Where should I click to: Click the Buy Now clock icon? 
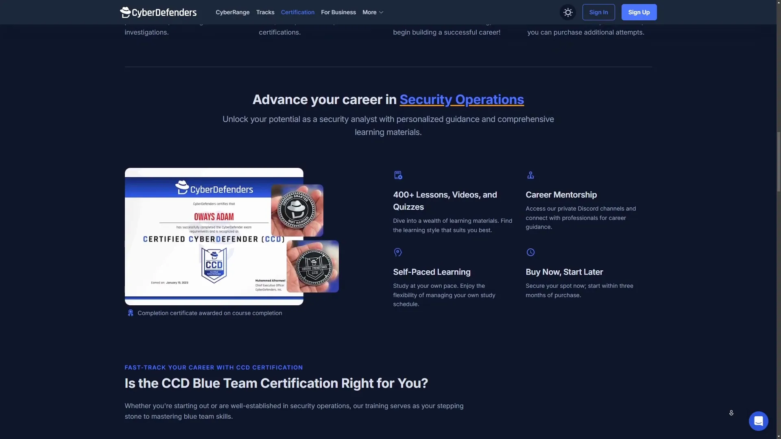530,252
